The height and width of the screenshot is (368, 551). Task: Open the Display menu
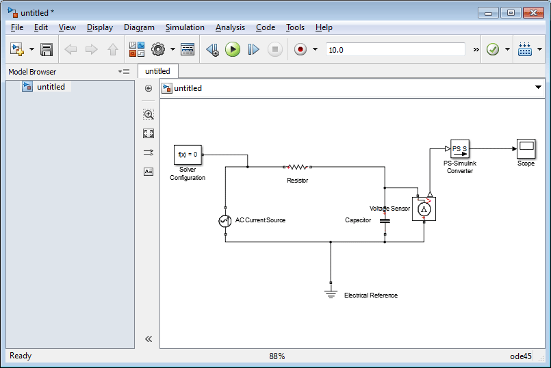click(100, 27)
